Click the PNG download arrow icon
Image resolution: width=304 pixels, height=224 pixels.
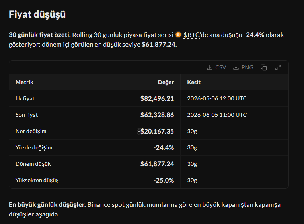click(x=236, y=67)
